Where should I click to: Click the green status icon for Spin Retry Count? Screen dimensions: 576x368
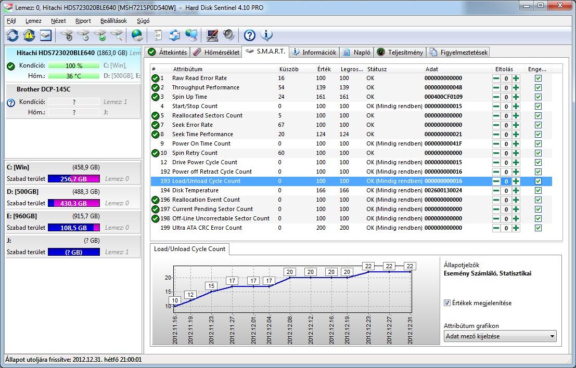click(x=156, y=153)
